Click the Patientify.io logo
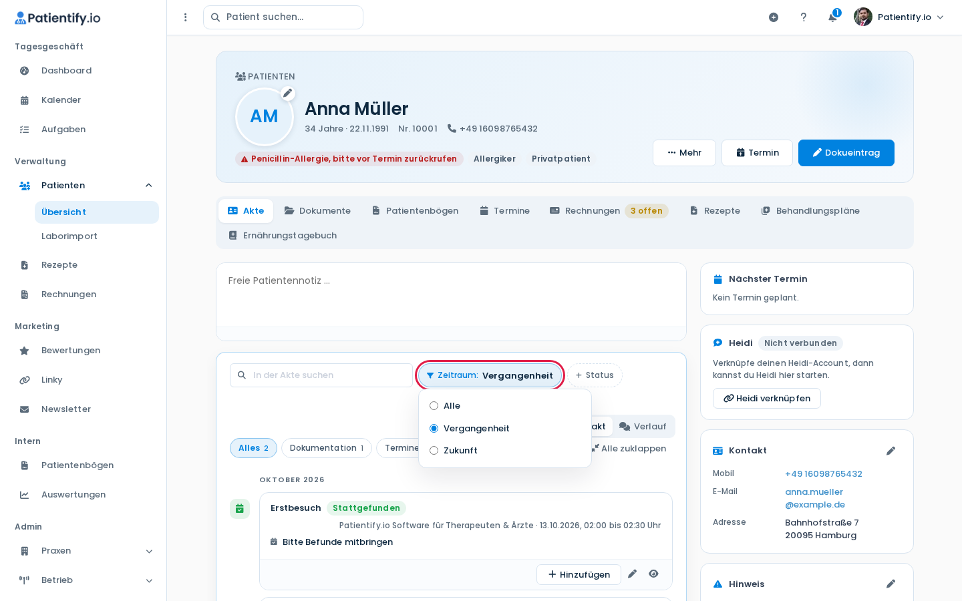 [57, 18]
